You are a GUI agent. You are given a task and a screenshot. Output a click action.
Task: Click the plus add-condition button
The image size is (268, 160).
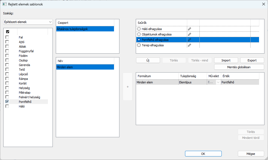point(128,87)
